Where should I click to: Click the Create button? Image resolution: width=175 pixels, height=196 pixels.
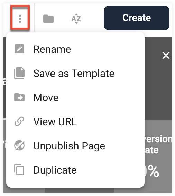[x=137, y=18]
